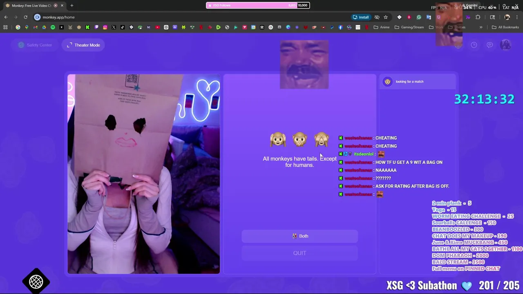Click the webcam video of bag-wearing streamer
Image resolution: width=523 pixels, height=294 pixels.
tap(143, 174)
